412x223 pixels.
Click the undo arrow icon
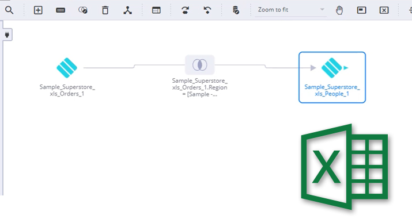[207, 10]
